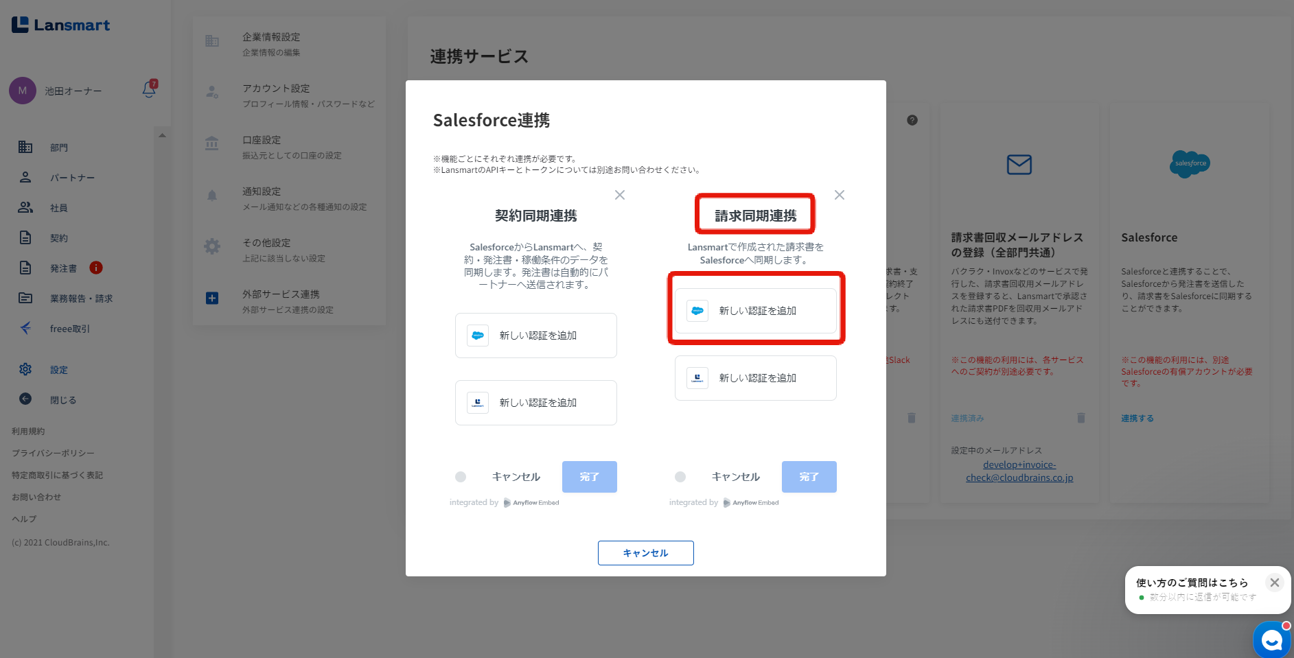
Task: Click the envelope icon on the invoice card
Action: tap(1019, 165)
